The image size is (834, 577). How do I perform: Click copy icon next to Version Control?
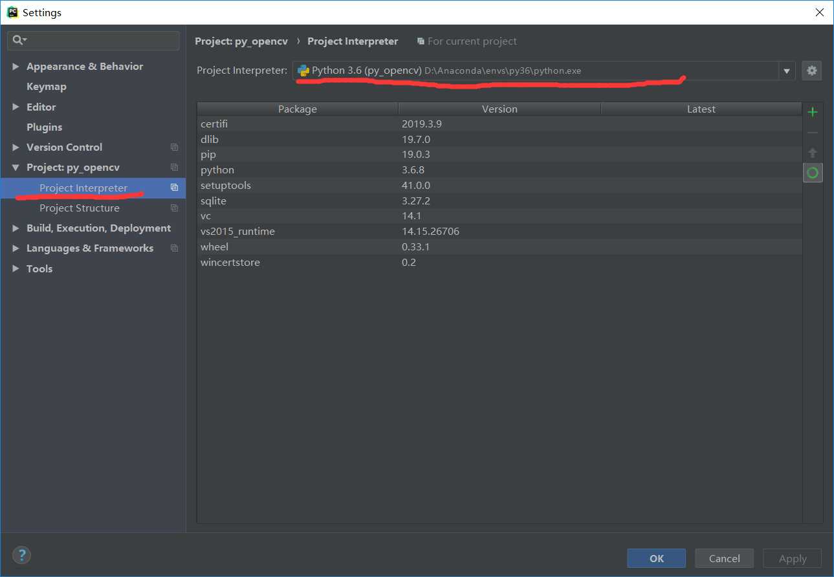tap(174, 147)
